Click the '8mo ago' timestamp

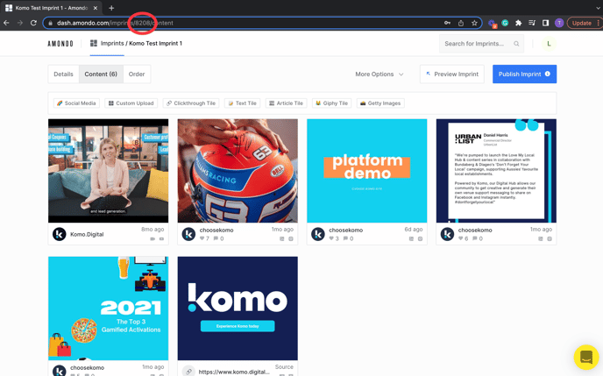(153, 229)
